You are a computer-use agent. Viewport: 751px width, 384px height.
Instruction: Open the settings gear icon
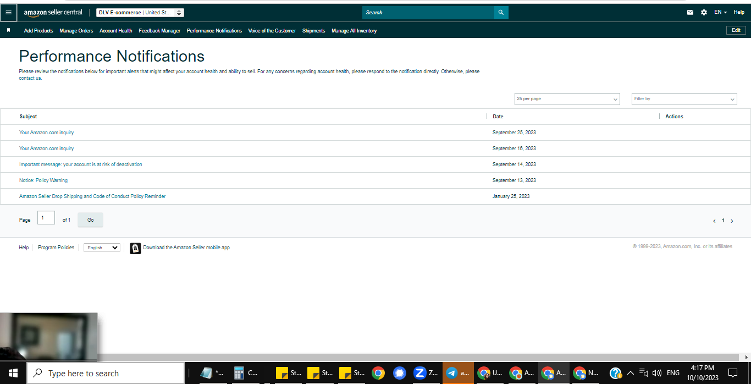704,12
